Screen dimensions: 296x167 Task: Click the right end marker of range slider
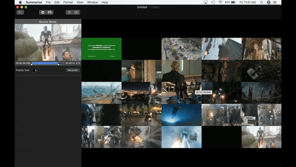point(59,64)
